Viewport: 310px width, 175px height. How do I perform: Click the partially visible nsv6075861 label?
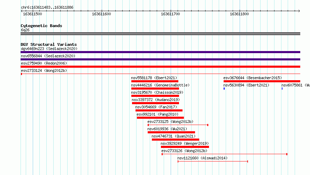296,85
